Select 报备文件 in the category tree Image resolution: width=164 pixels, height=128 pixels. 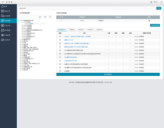coord(25,70)
